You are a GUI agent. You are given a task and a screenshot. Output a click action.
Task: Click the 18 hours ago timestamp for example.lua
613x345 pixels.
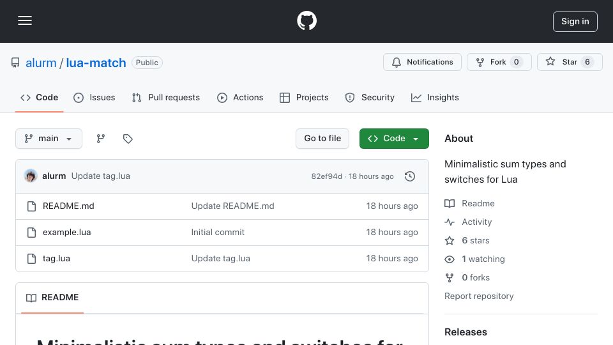click(391, 233)
